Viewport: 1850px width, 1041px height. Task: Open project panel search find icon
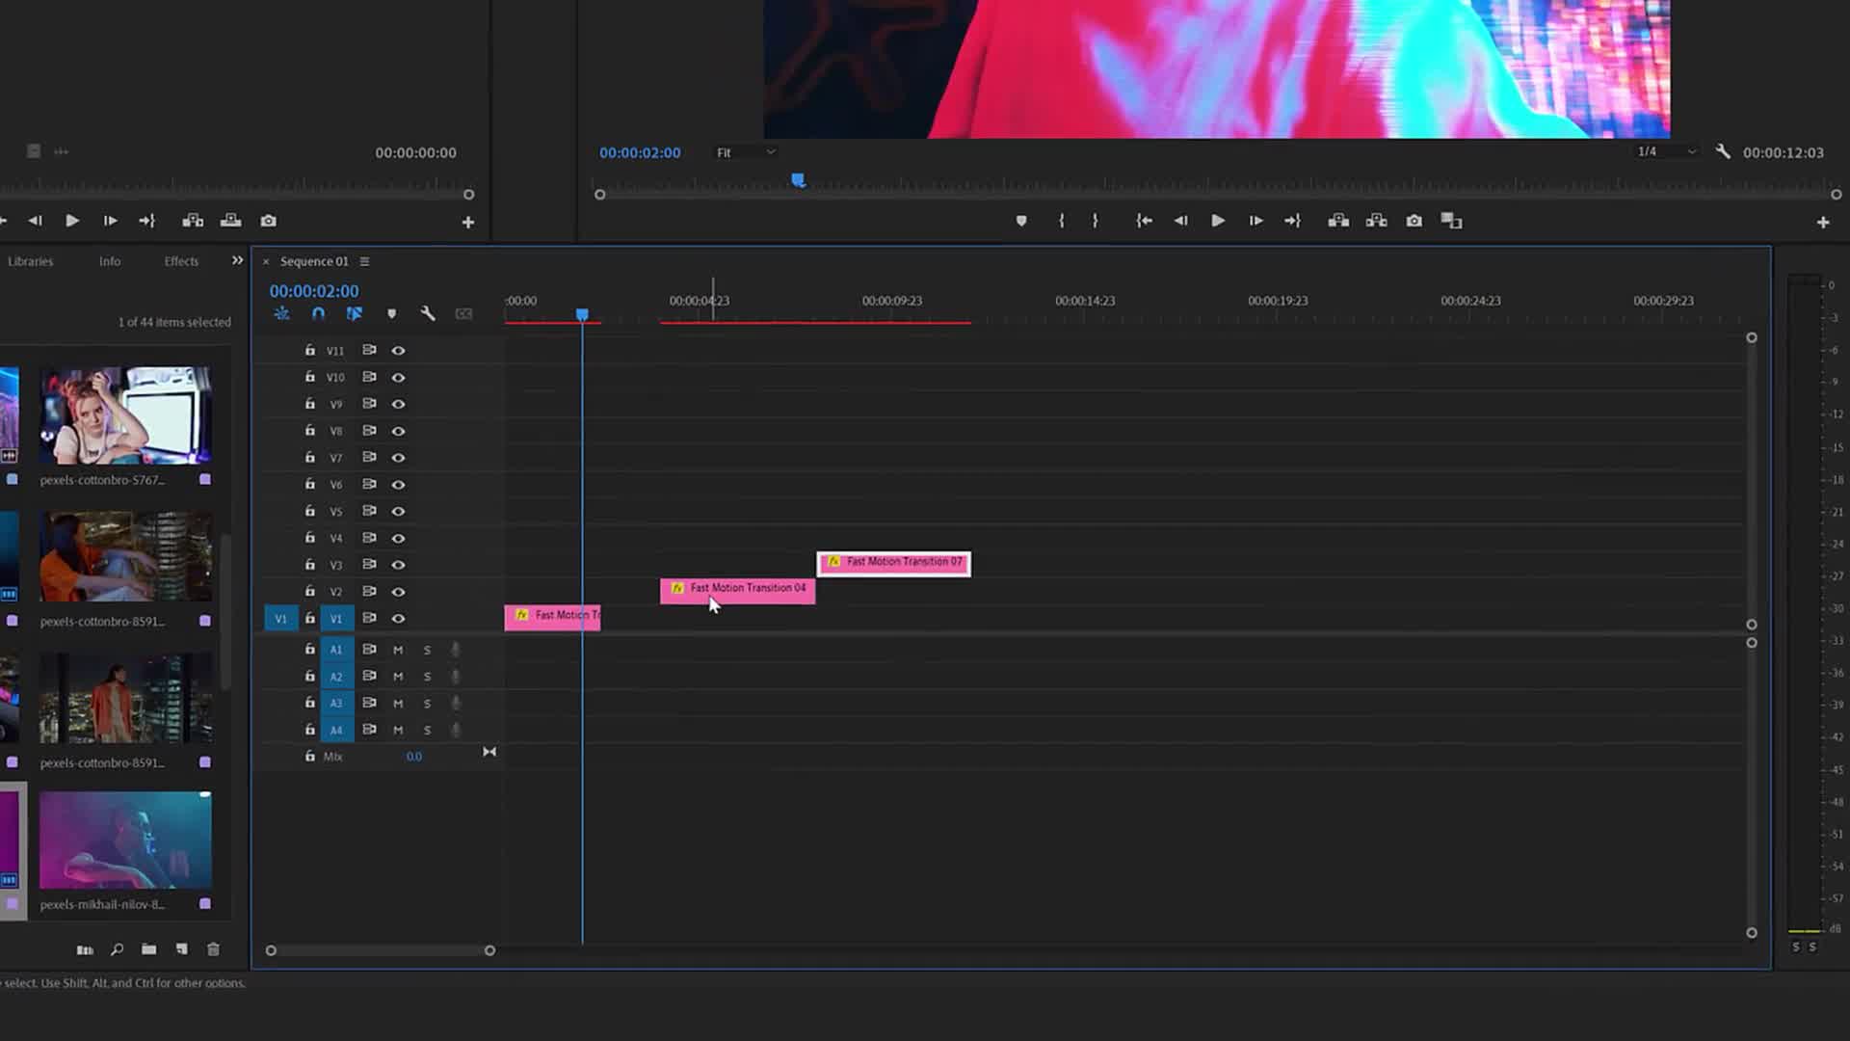117,949
